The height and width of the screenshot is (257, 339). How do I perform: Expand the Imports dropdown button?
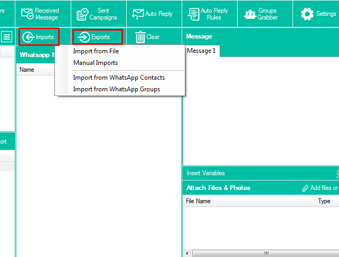click(x=39, y=37)
